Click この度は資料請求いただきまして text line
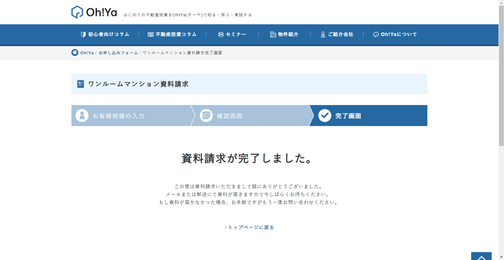 coord(249,186)
